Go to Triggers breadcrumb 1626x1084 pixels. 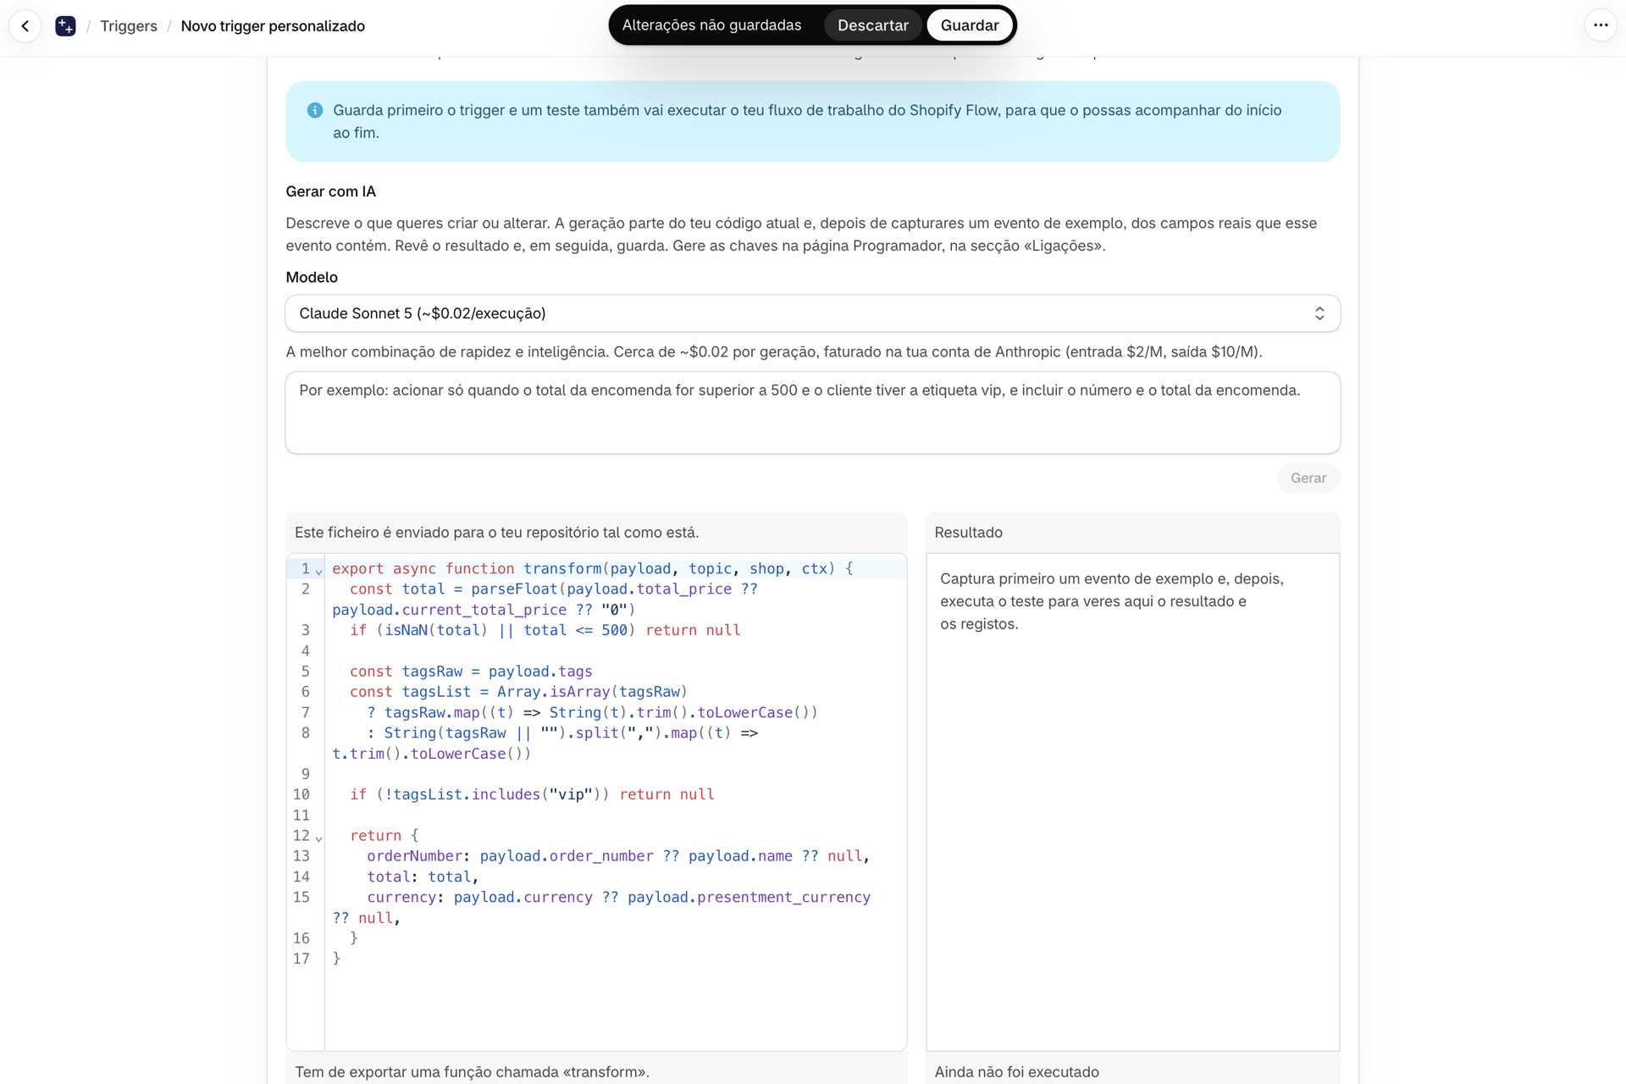129,26
